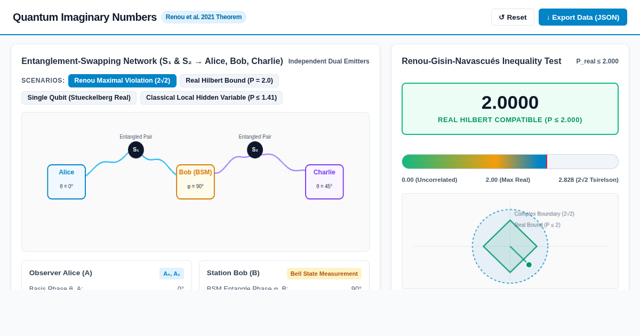Click the Alice observer node
The image size is (640, 336).
coord(67,182)
